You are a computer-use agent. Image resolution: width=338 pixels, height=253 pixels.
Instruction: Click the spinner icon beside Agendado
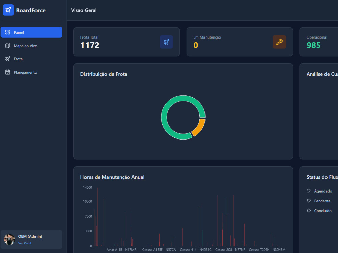click(x=309, y=191)
